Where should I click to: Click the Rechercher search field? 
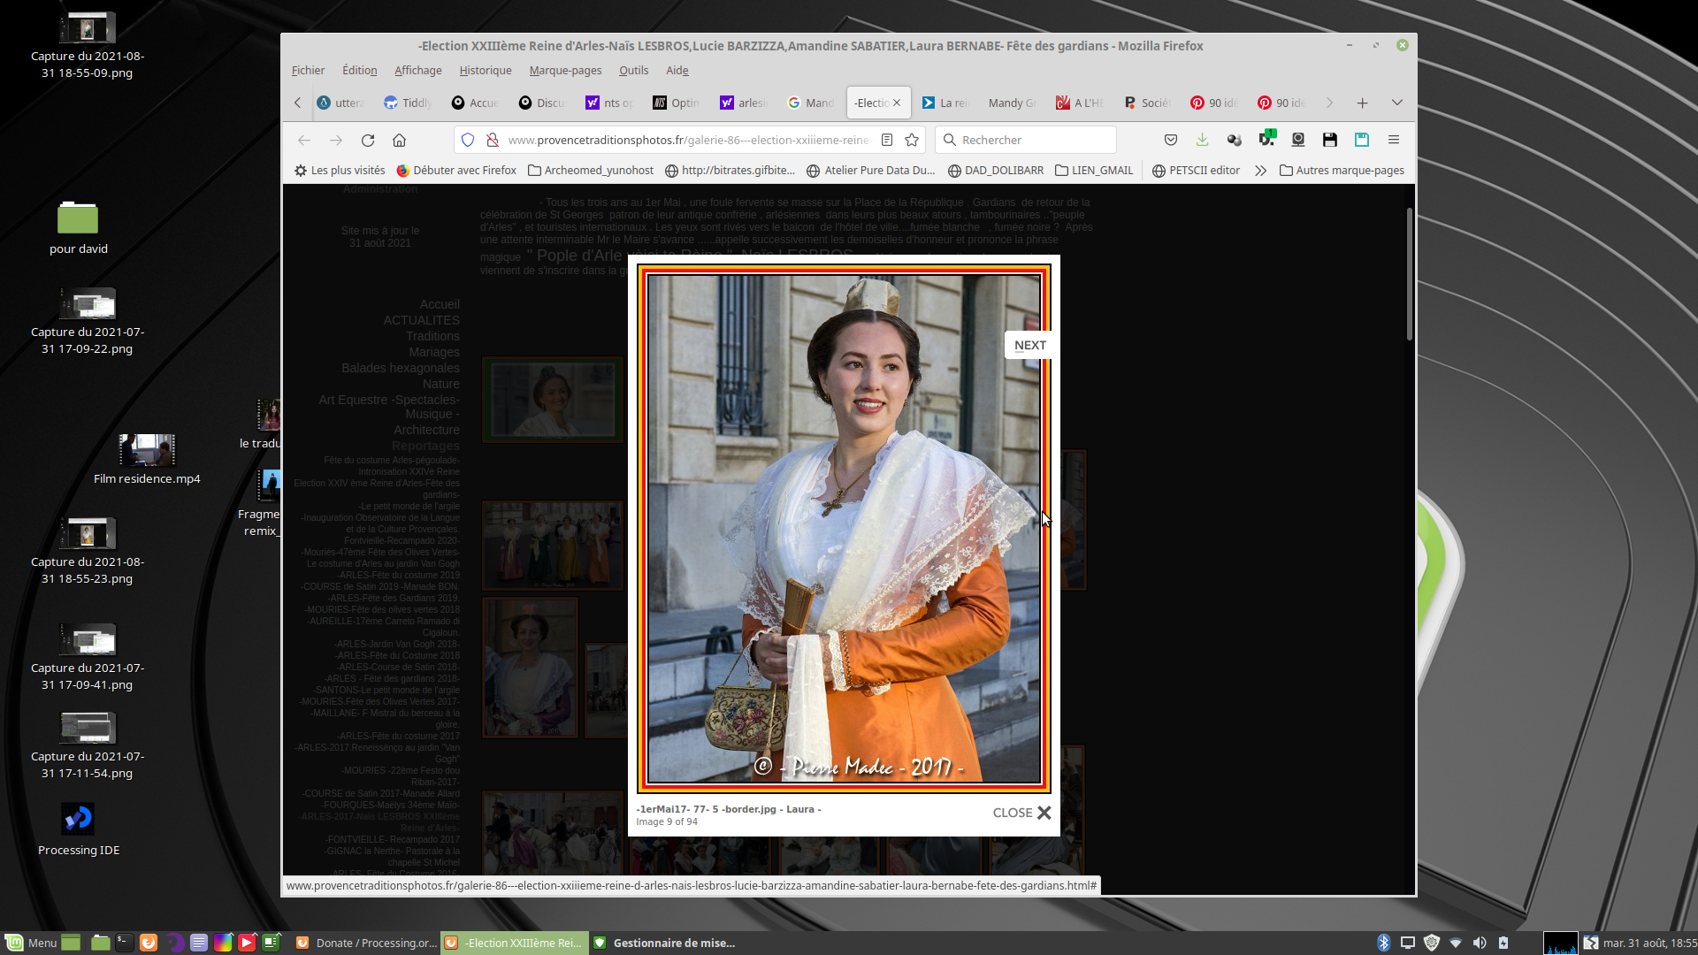[1026, 140]
